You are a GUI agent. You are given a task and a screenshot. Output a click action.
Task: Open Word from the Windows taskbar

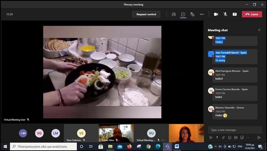(177, 146)
